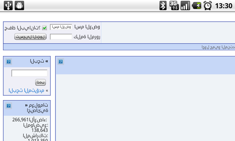235x141 pixels.
Task: Click the help icon in statistics panel
Action: pos(9,106)
